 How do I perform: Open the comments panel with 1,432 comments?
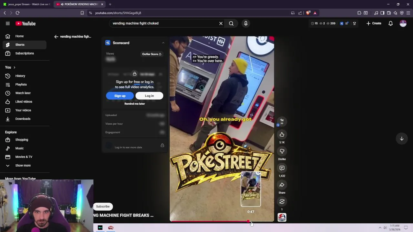[282, 168]
